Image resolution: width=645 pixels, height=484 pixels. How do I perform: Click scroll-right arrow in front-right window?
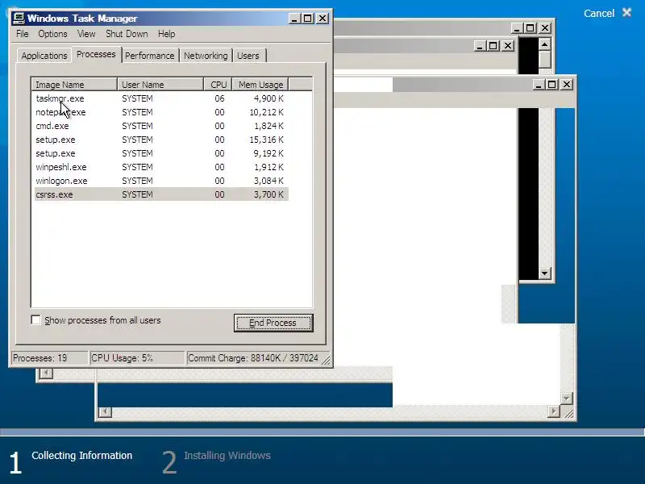(554, 411)
